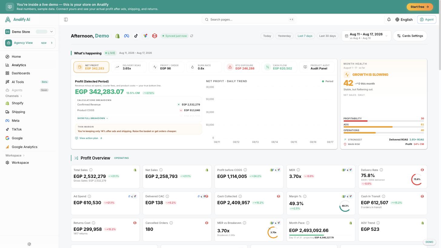Focus the Search pages field

tap(249, 20)
